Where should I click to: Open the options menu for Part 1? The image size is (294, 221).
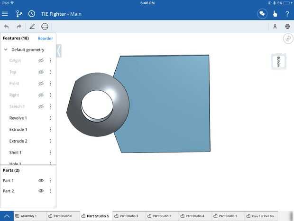(50, 181)
